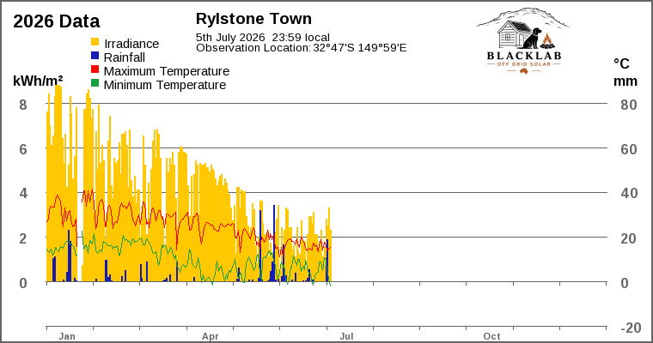653x343 pixels.
Task: Click the Rainfall legend label
Action: (124, 57)
